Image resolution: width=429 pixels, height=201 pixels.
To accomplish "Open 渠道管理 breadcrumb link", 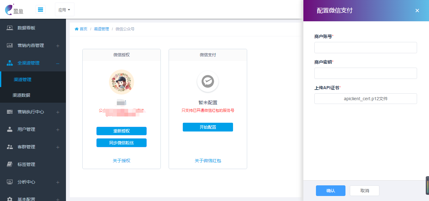I will pos(101,29).
